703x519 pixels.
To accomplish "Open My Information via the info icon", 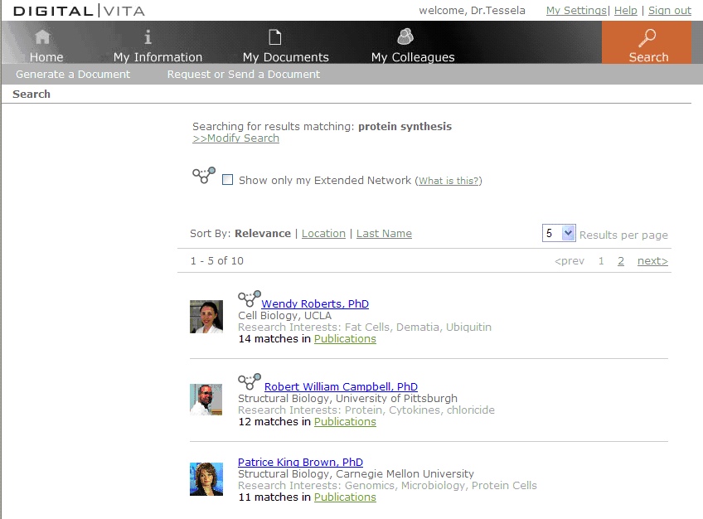I will tap(148, 37).
